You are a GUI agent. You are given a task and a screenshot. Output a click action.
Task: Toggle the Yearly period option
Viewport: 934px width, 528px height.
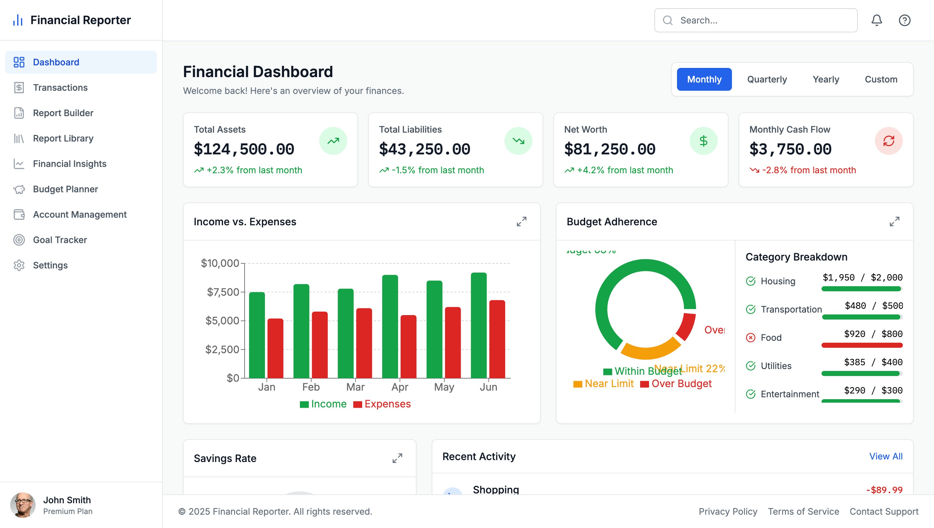click(x=826, y=79)
